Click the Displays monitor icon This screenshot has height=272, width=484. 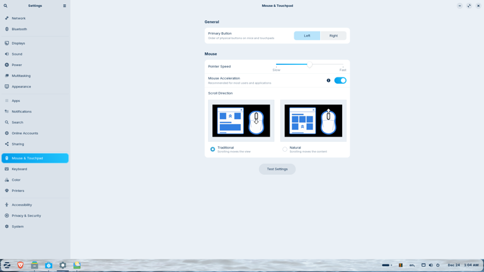(7, 43)
